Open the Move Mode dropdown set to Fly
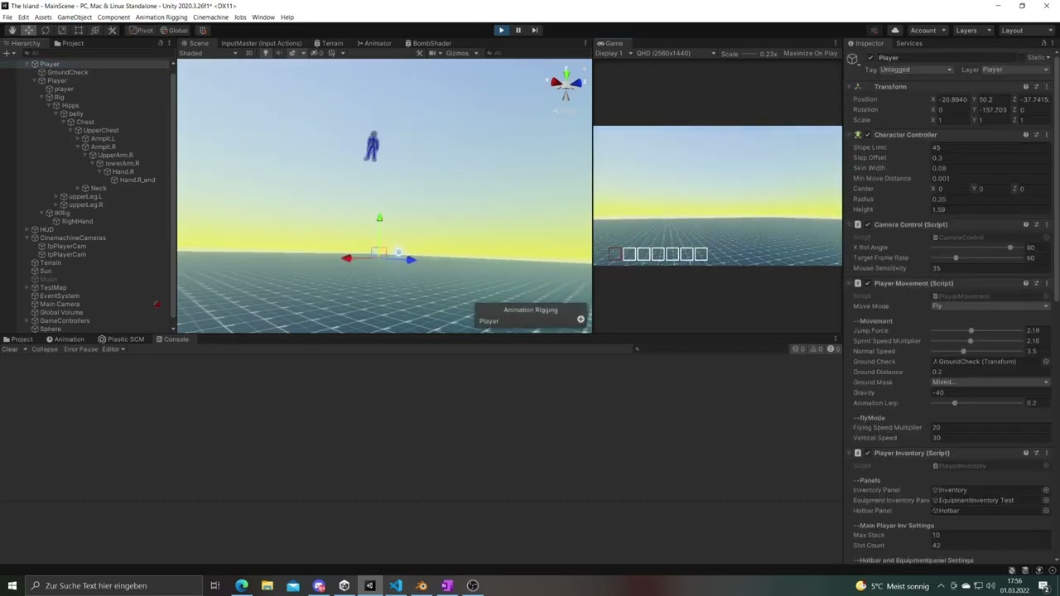The height and width of the screenshot is (596, 1060). pos(990,305)
